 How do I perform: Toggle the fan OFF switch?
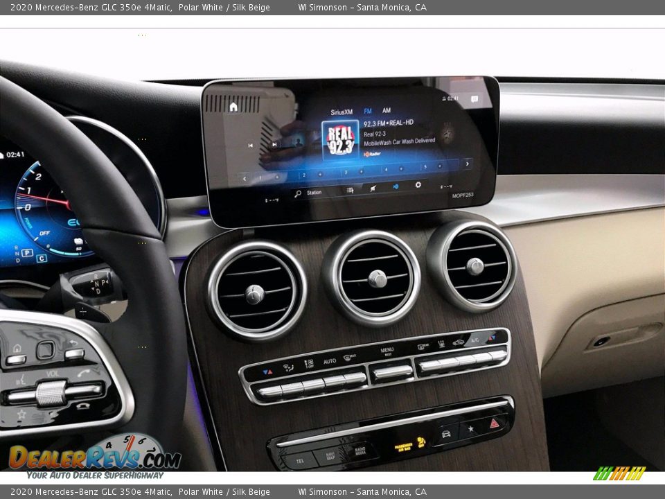(313, 383)
